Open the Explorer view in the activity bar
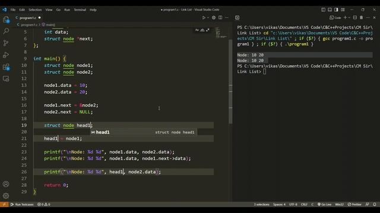 (6, 20)
